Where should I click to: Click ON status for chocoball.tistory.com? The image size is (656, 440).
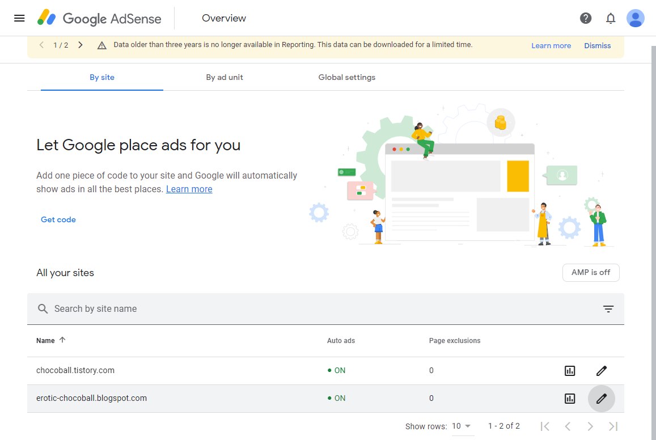pyautogui.click(x=337, y=370)
